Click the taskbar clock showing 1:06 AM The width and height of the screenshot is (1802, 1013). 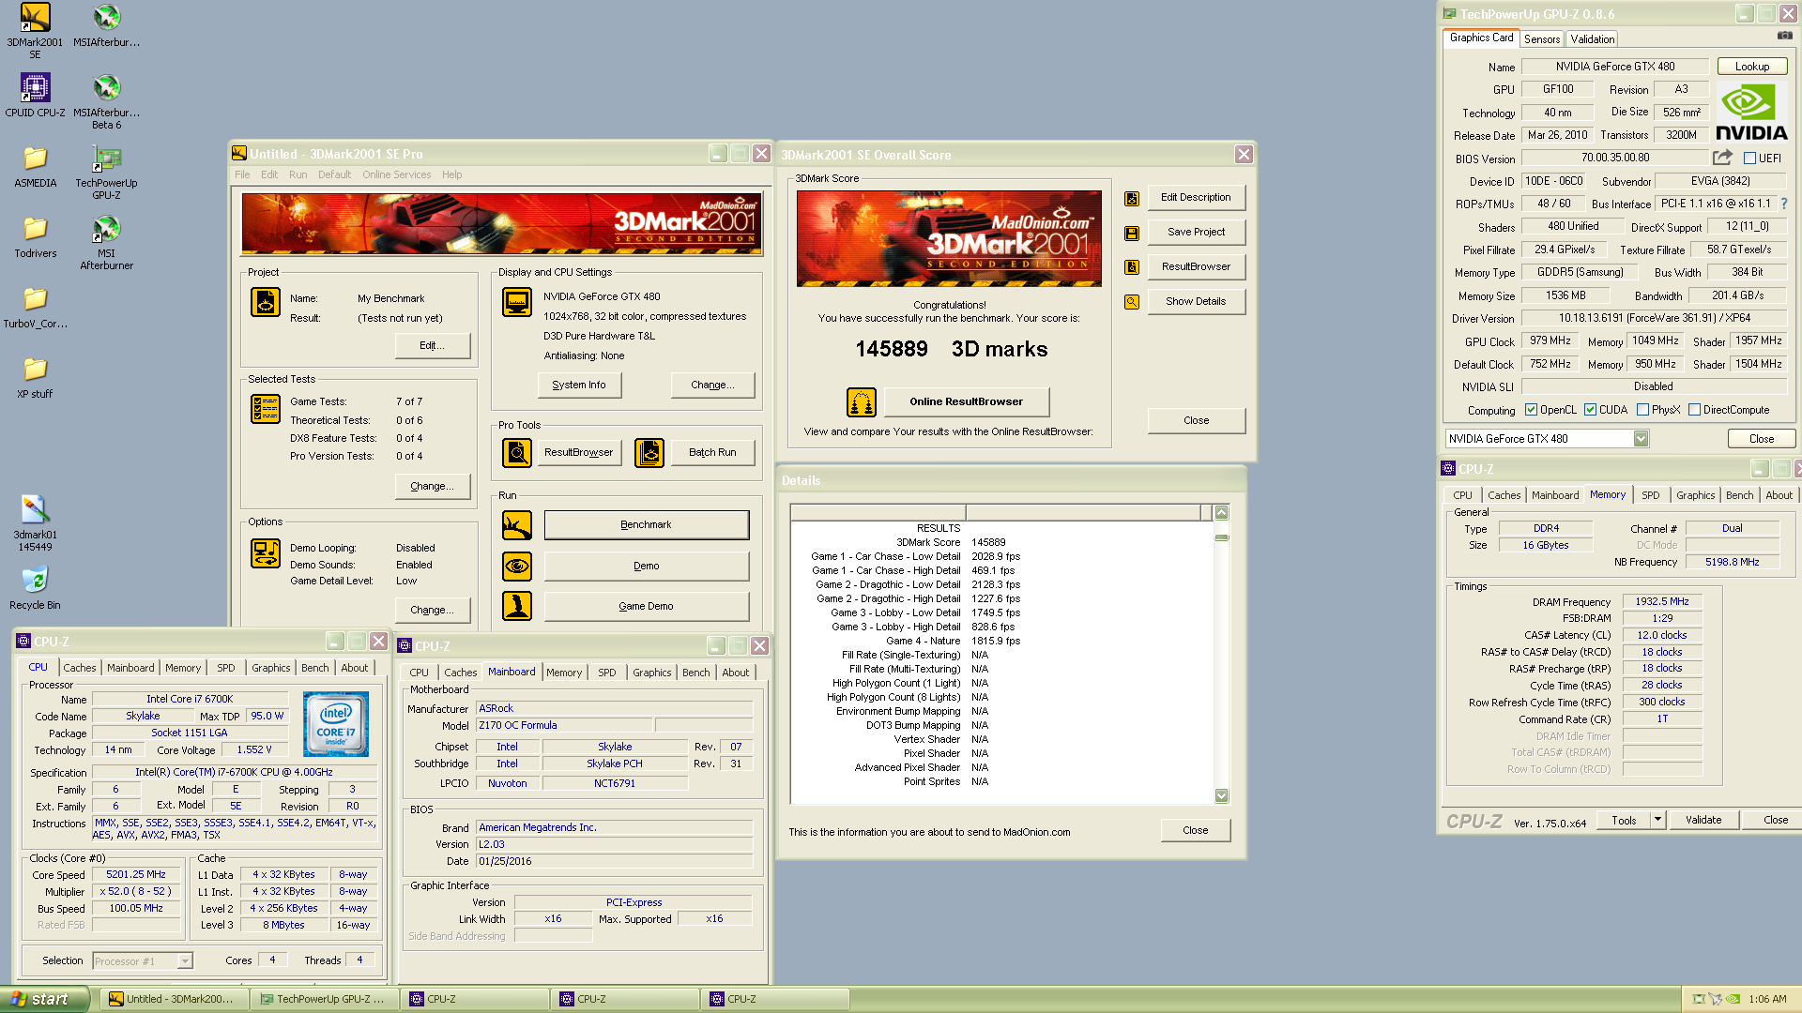(x=1768, y=1000)
